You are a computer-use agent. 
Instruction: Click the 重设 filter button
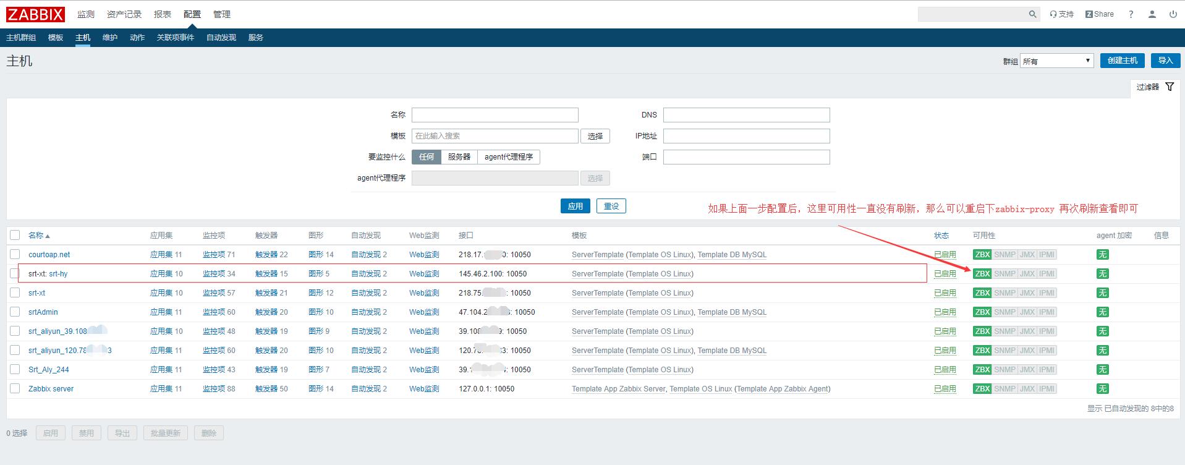click(611, 206)
